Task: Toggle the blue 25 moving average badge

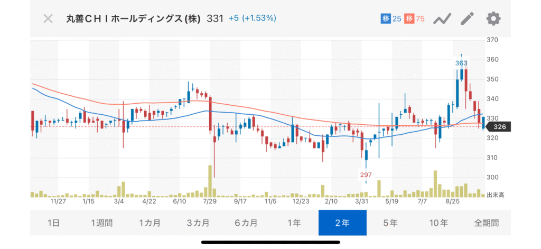Action: [391, 19]
